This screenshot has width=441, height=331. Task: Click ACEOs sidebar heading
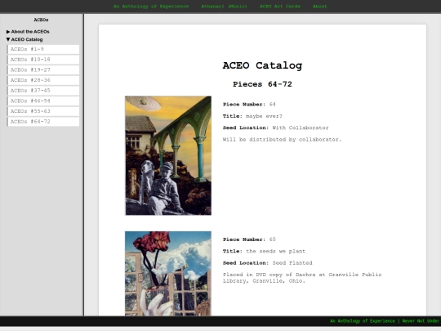coord(41,20)
